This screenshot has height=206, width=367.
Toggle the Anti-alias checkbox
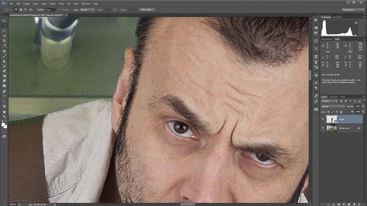pos(59,10)
